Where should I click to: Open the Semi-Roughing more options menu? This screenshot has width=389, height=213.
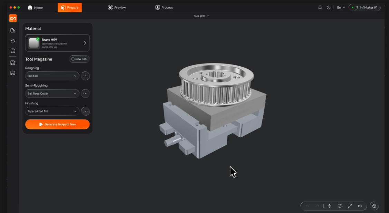pyautogui.click(x=85, y=94)
